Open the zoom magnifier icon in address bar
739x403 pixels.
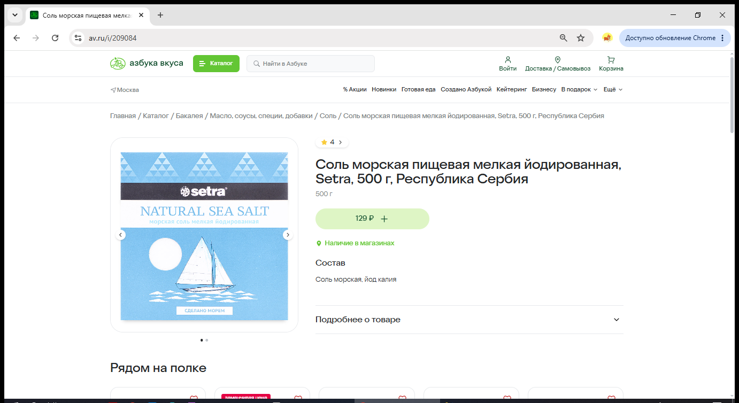pos(563,38)
